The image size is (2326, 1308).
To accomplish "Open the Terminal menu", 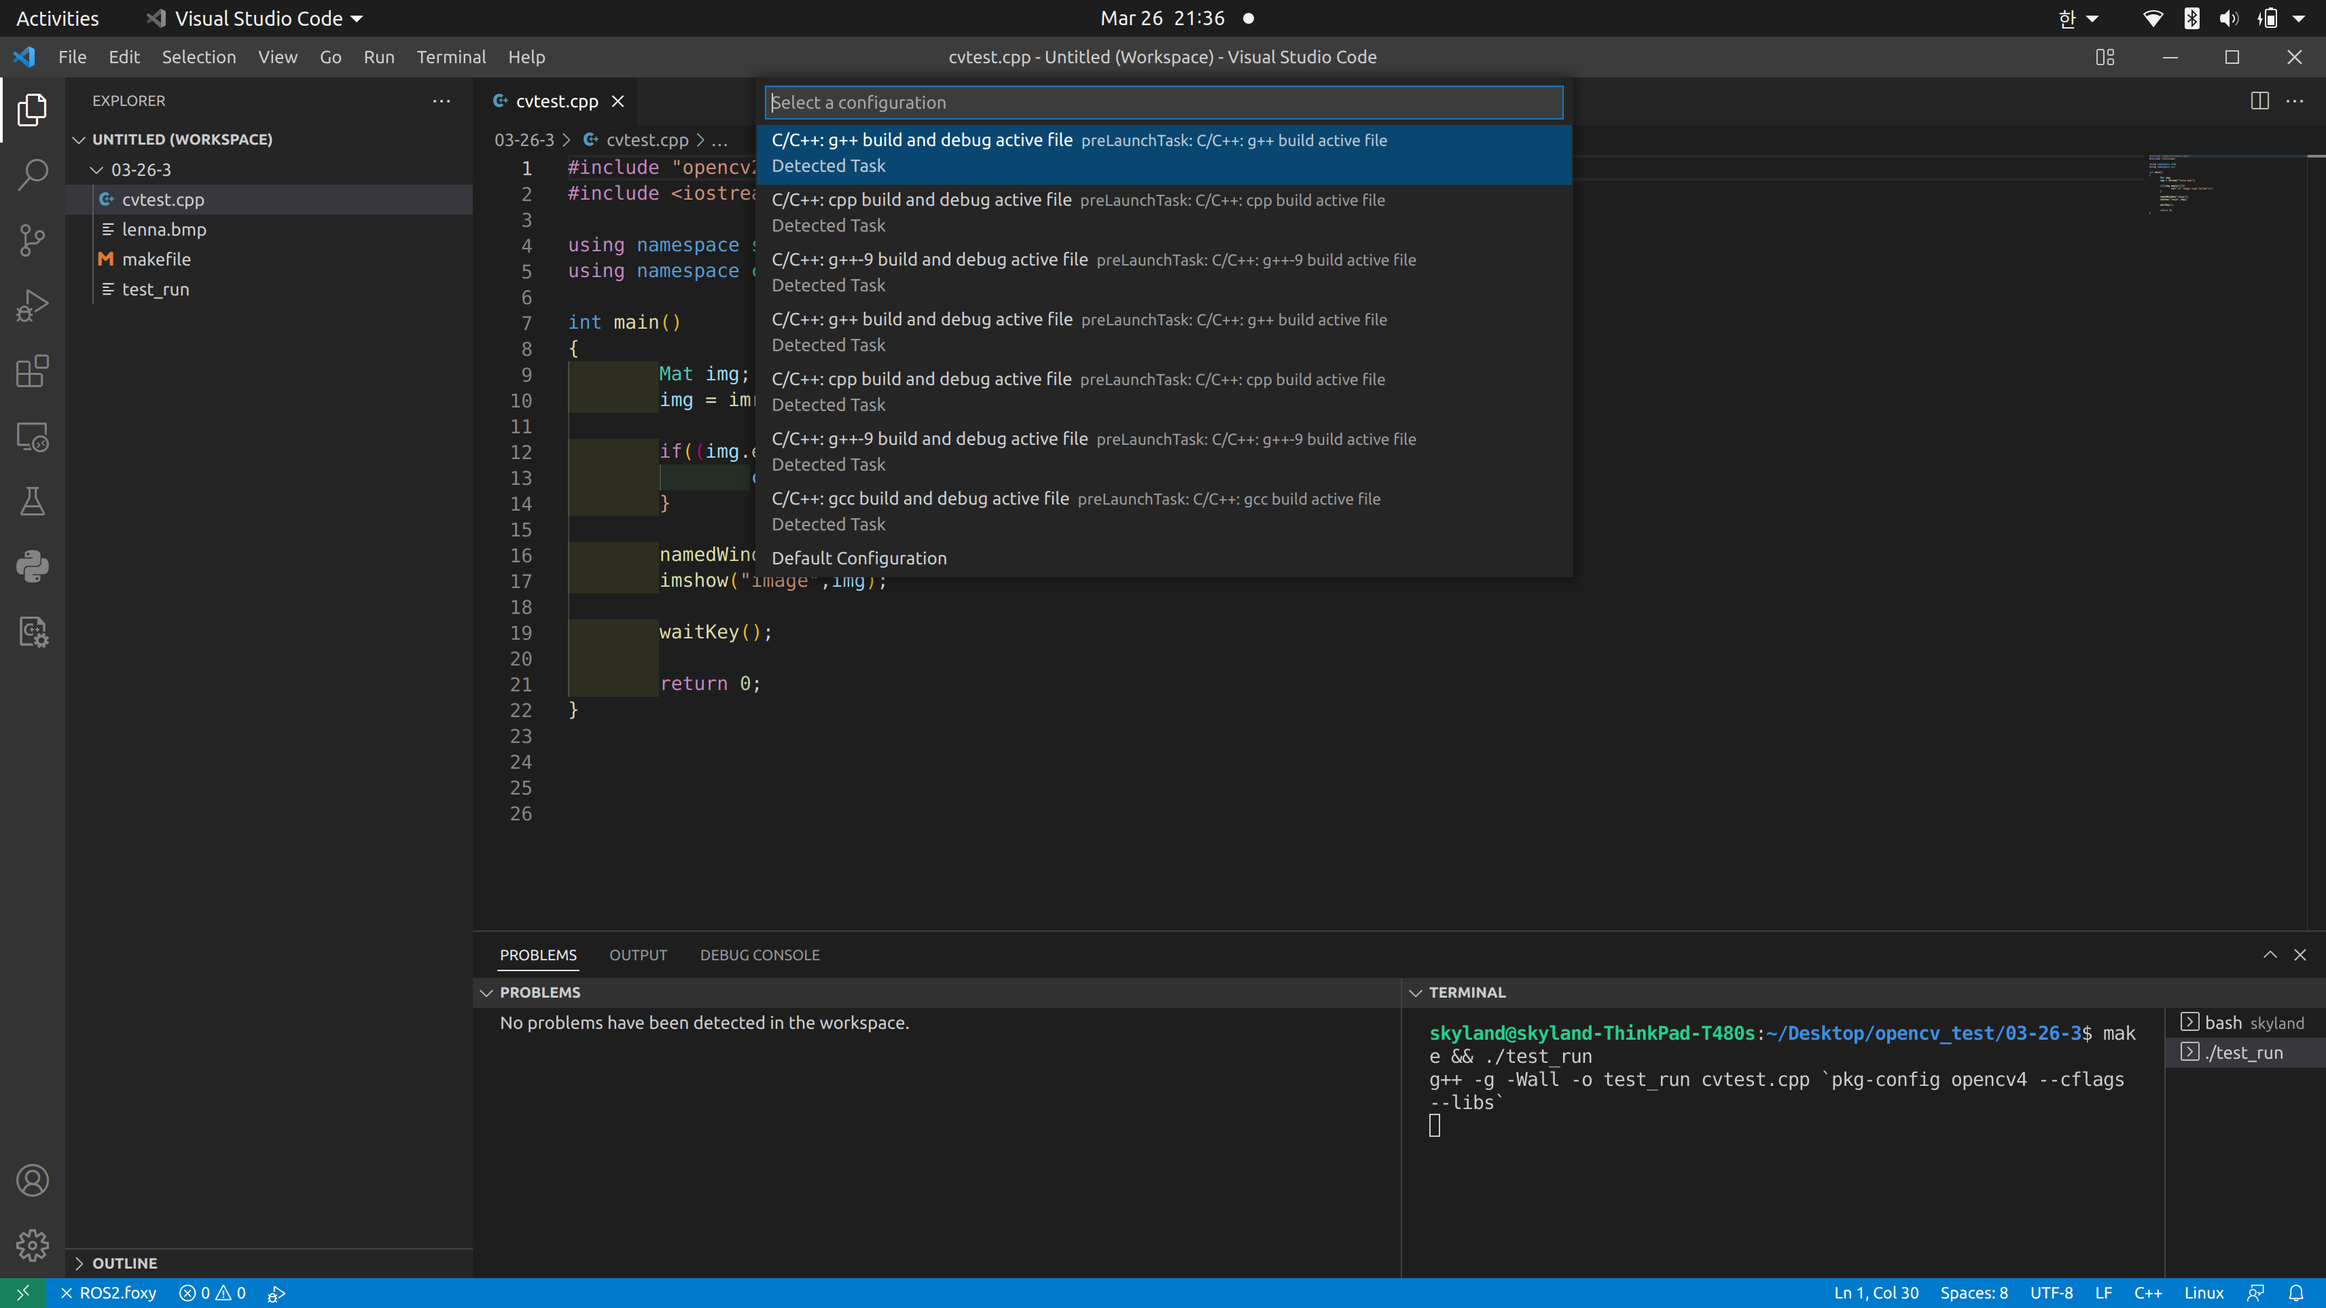I will 450,57.
